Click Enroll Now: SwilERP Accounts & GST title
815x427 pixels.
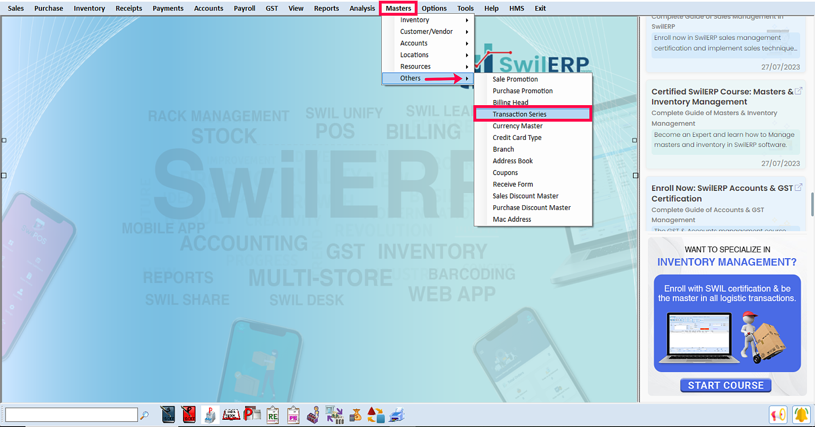(x=722, y=193)
